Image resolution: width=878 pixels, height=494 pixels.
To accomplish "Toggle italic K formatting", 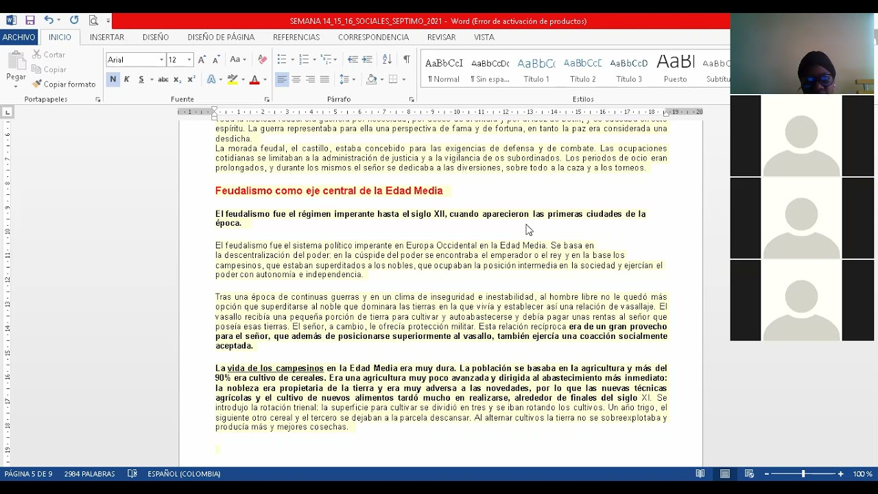I will (127, 80).
